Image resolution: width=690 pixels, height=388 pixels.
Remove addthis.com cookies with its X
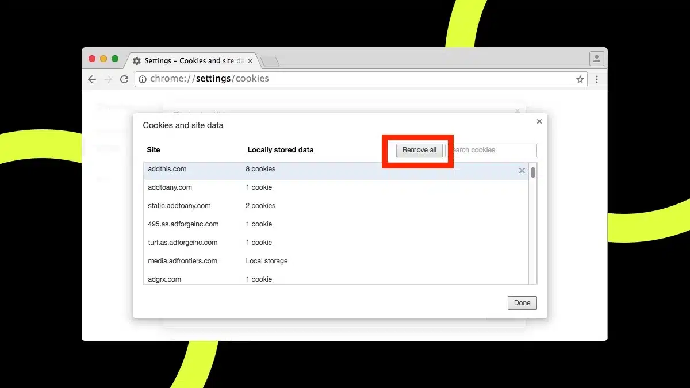(x=522, y=170)
